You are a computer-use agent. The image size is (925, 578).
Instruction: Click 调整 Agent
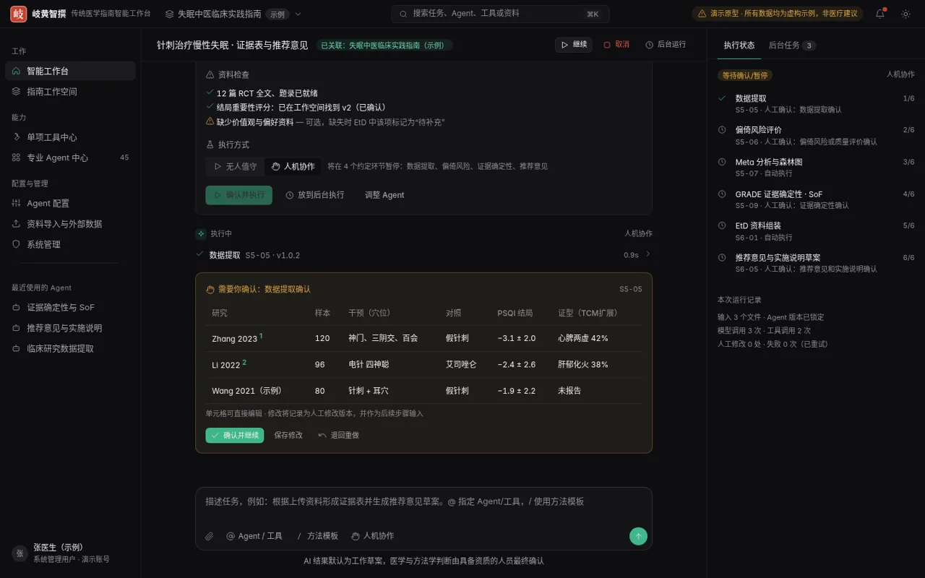(384, 195)
